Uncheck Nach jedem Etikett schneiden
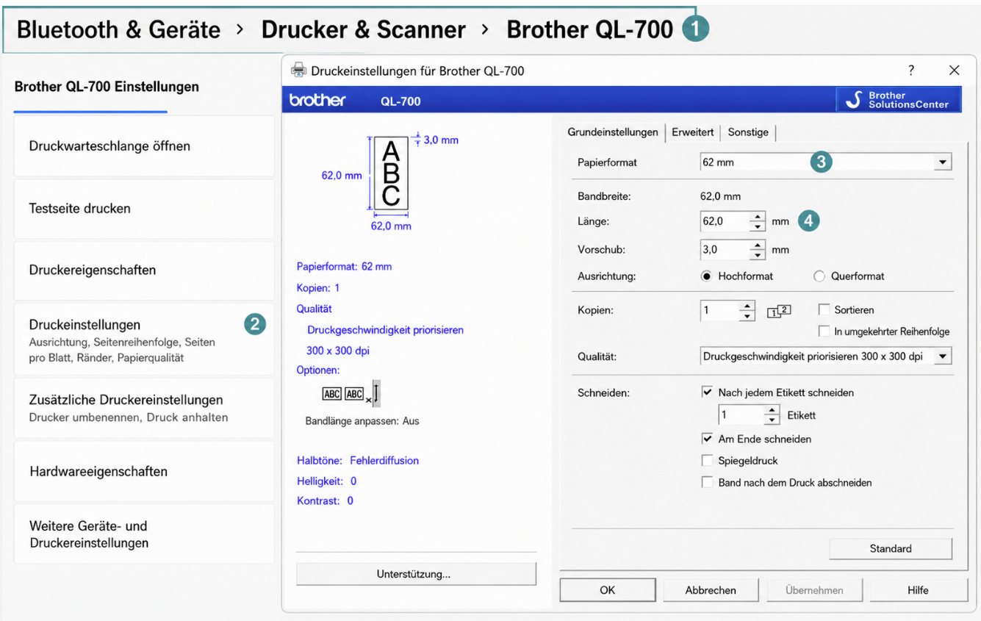981x621 pixels. click(x=707, y=392)
